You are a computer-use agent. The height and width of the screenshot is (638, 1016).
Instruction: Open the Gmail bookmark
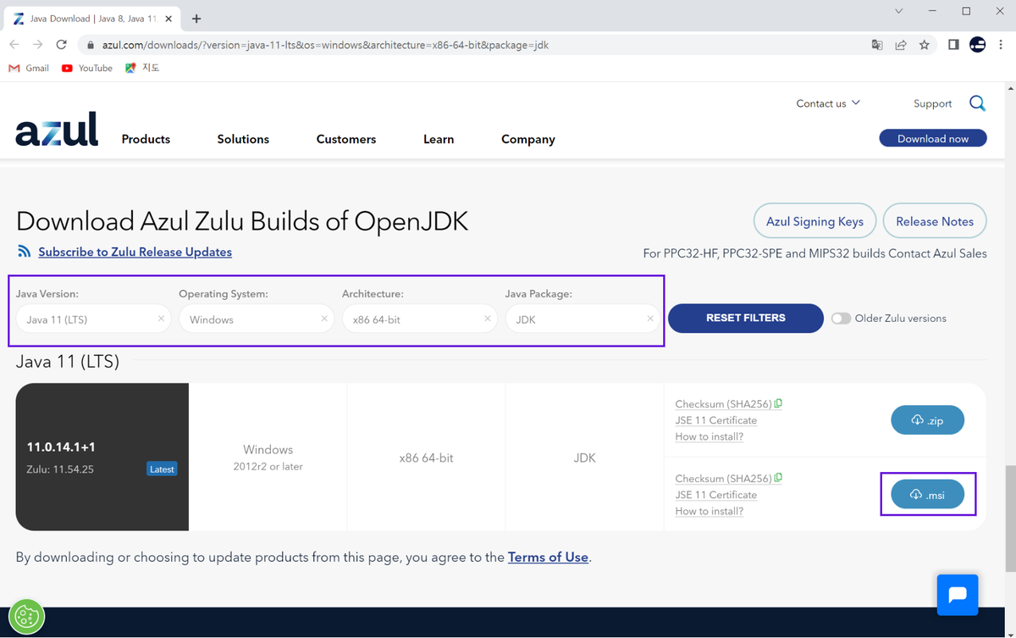pyautogui.click(x=29, y=68)
